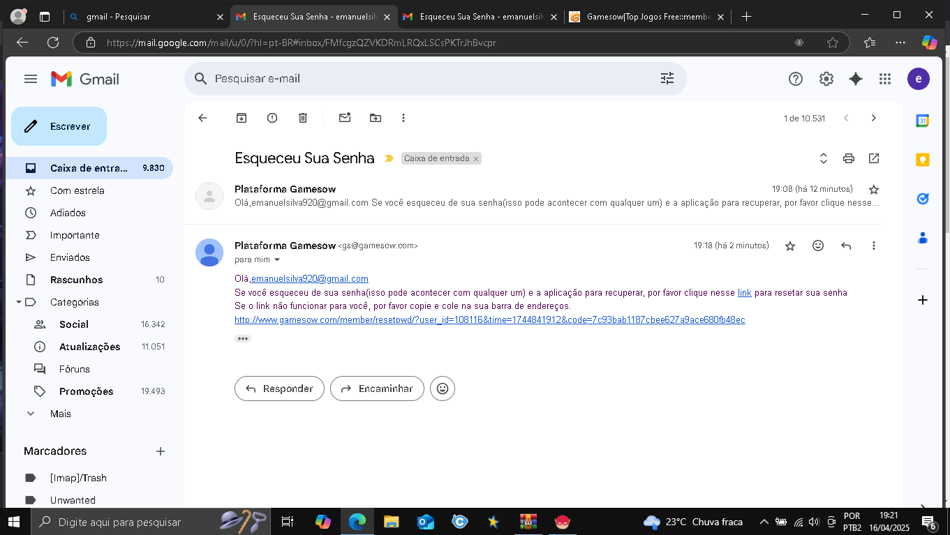Open Windows Start menu
The image size is (950, 535).
[x=15, y=521]
